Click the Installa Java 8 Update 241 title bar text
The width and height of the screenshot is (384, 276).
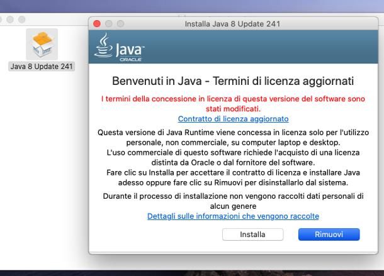point(232,24)
